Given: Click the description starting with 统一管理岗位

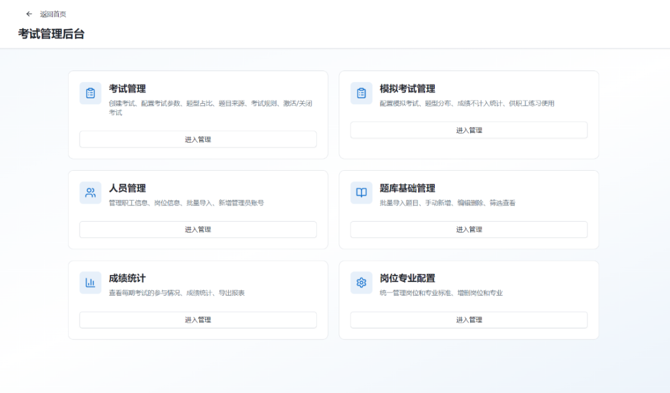Looking at the screenshot, I should pos(441,293).
